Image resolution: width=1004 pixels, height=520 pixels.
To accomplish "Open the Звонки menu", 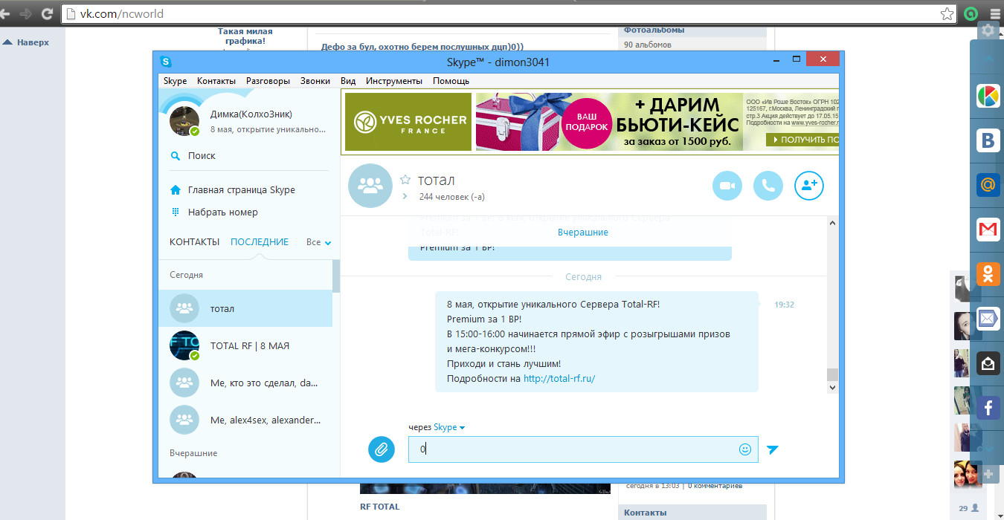I will 315,81.
